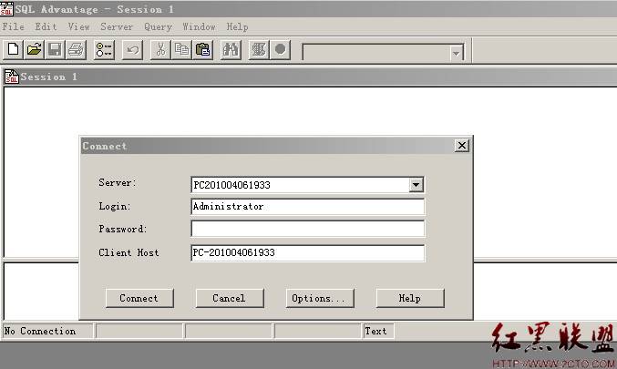Open the Edit menu
The width and height of the screenshot is (617, 369).
tap(46, 26)
